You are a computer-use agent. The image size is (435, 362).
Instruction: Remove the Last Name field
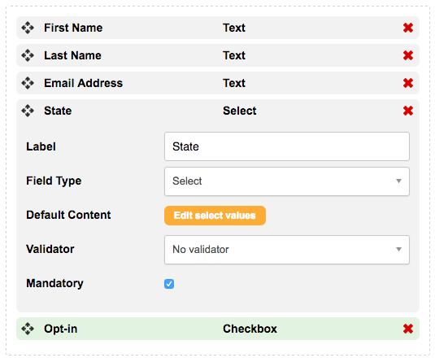point(408,55)
